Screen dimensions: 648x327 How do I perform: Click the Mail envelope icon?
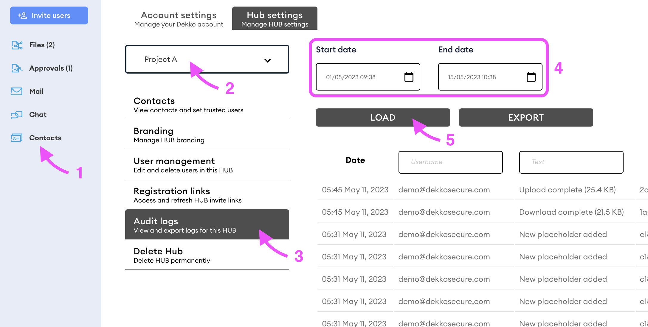pos(17,91)
